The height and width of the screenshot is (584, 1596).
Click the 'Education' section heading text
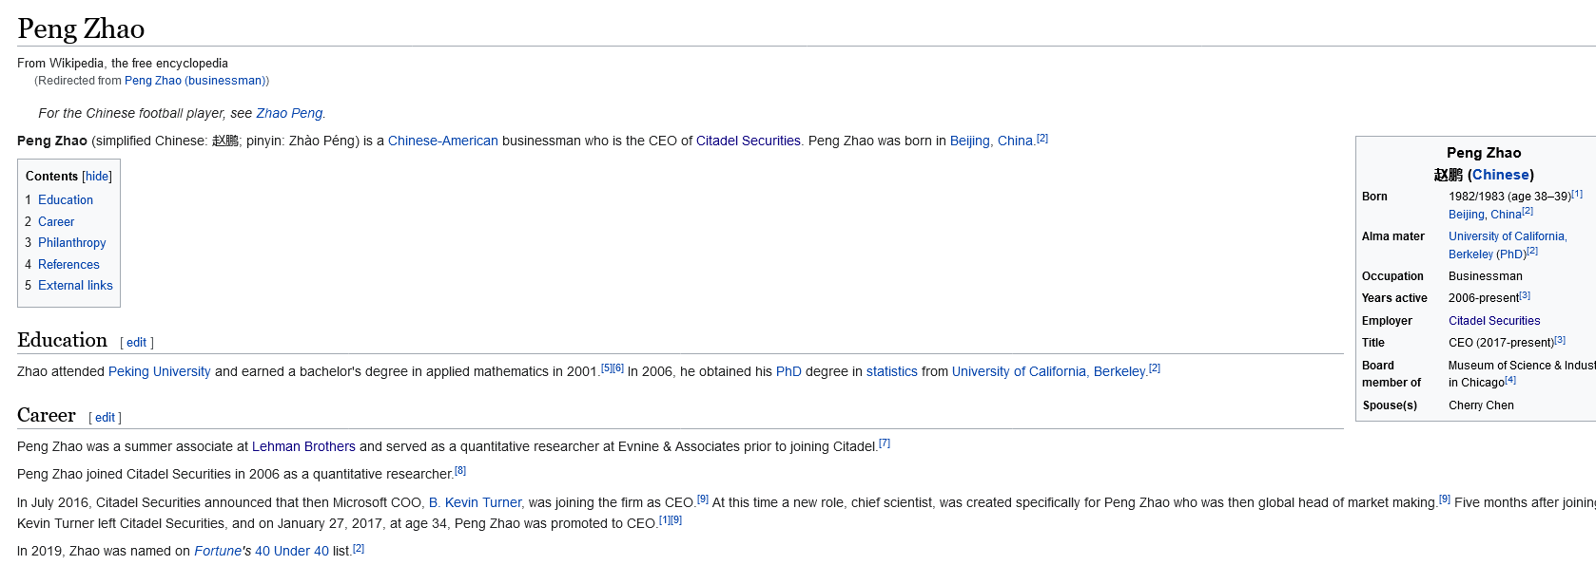pos(62,340)
